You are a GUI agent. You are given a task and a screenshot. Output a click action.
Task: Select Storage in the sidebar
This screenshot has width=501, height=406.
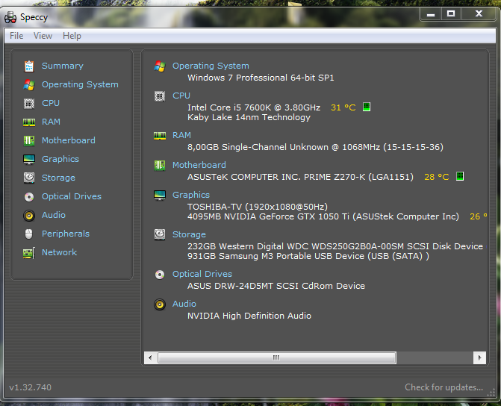(58, 178)
